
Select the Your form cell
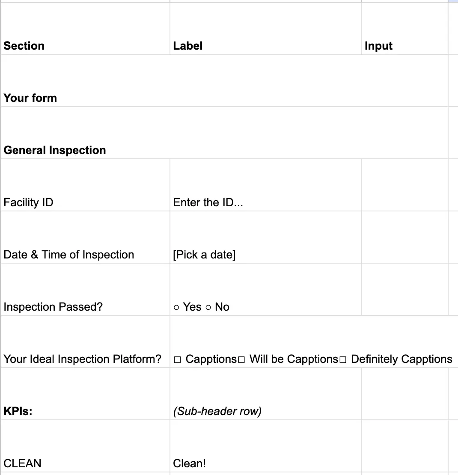point(224,81)
